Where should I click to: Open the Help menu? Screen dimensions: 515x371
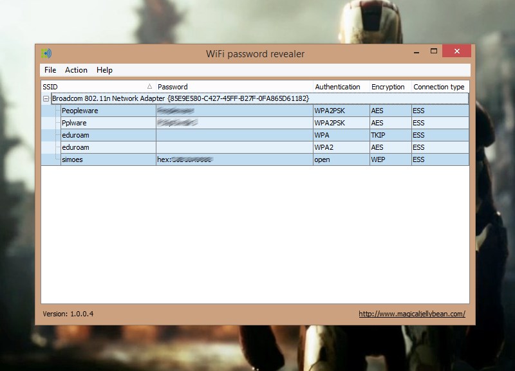point(104,70)
